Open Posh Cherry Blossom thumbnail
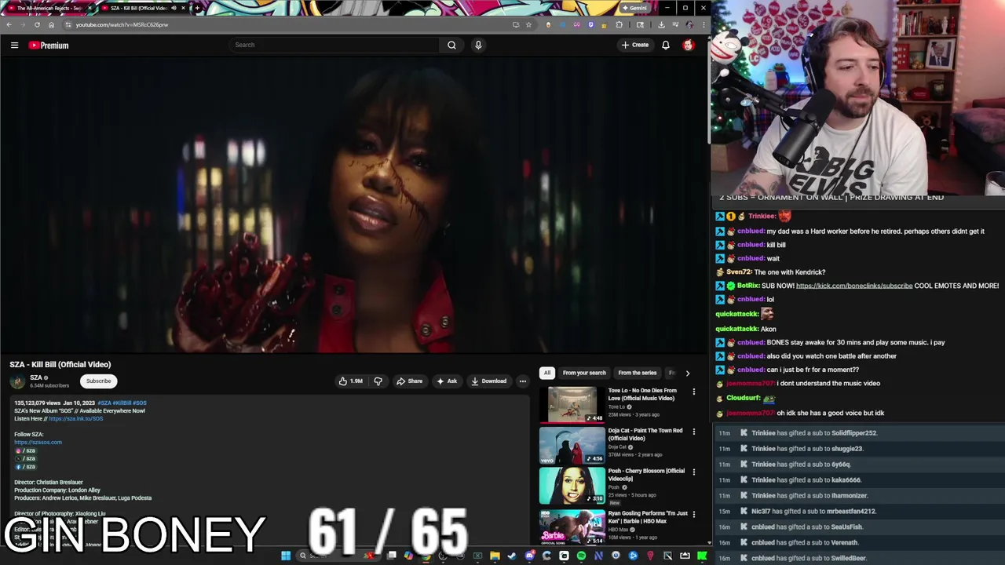 pos(572,486)
